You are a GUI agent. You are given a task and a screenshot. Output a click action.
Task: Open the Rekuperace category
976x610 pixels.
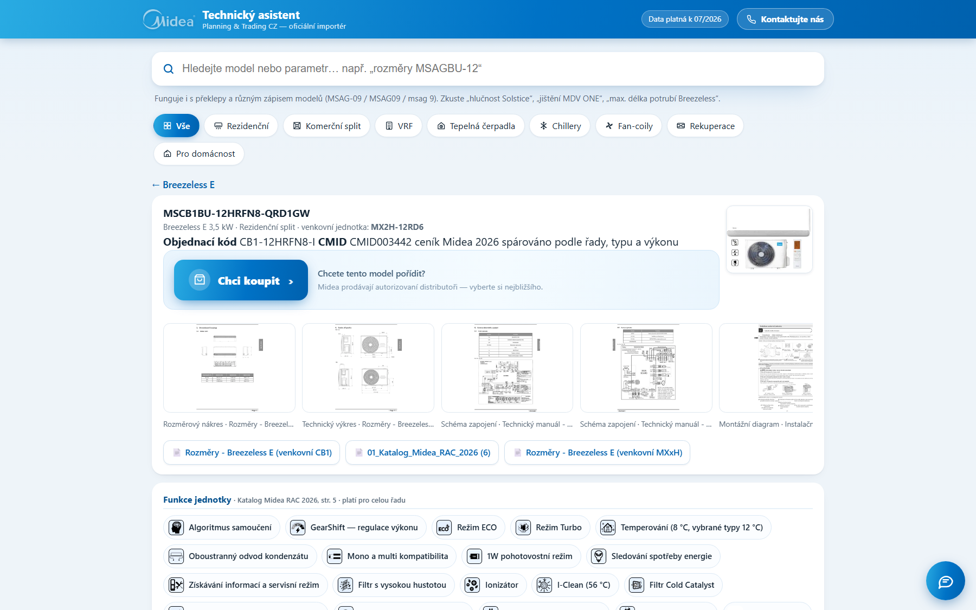705,126
